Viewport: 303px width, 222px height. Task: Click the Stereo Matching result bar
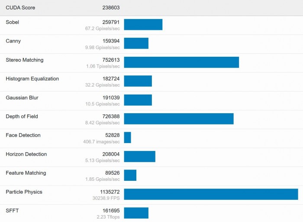[x=181, y=62]
